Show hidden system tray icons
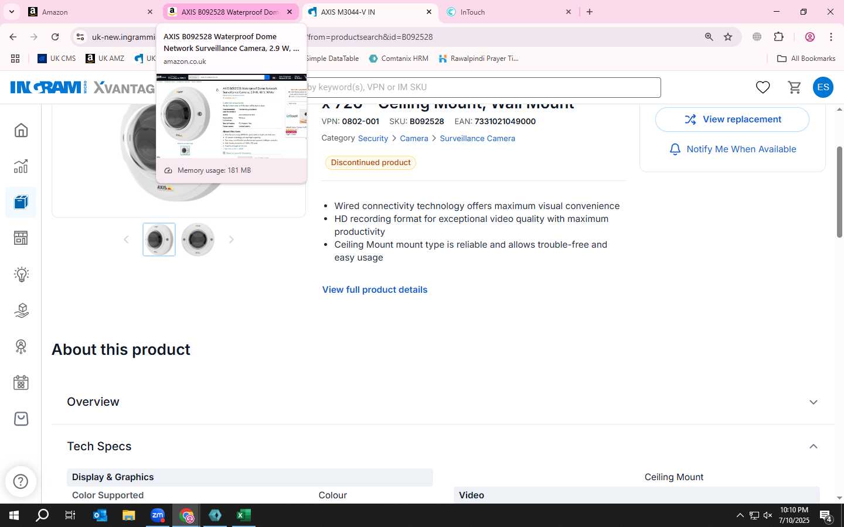Image resolution: width=844 pixels, height=527 pixels. coord(740,515)
